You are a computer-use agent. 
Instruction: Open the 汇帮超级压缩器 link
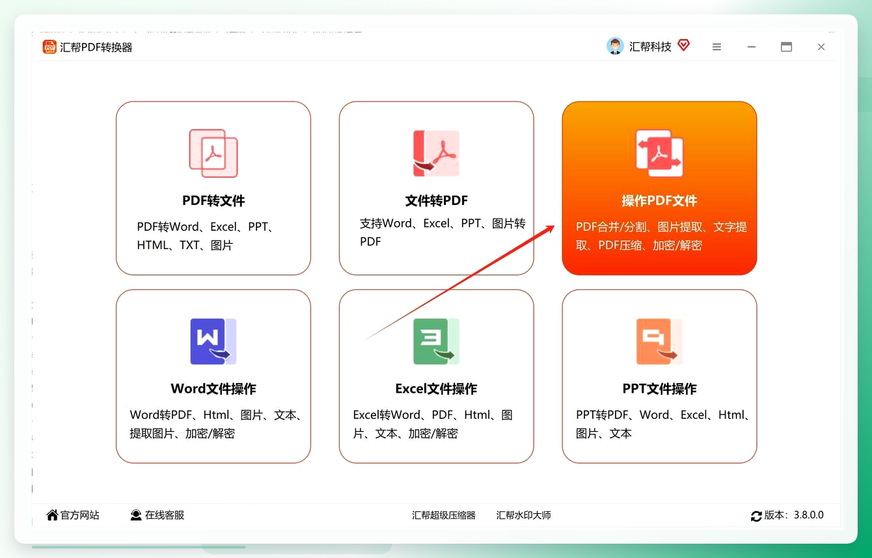[444, 515]
